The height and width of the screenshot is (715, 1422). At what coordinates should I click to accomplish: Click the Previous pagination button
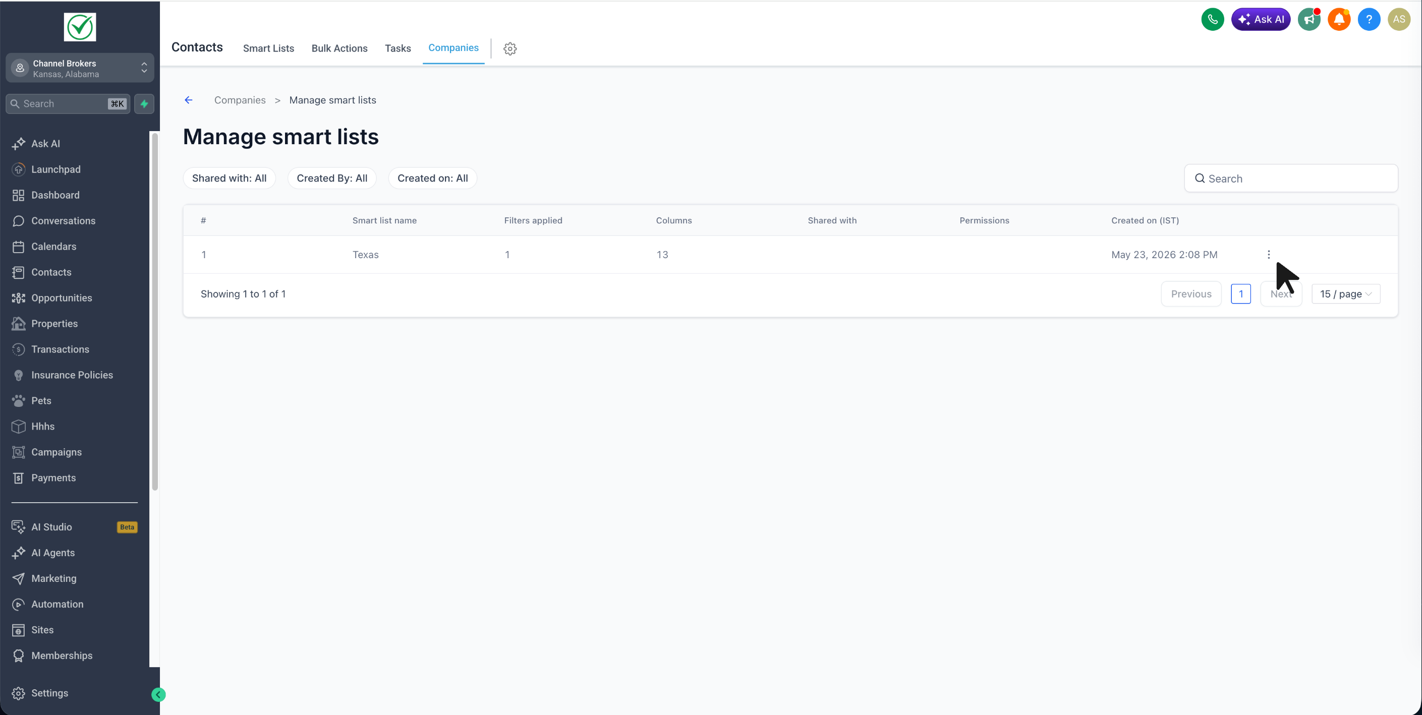[1190, 294]
